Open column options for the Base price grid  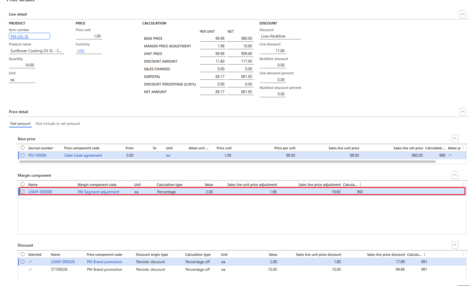click(x=463, y=148)
